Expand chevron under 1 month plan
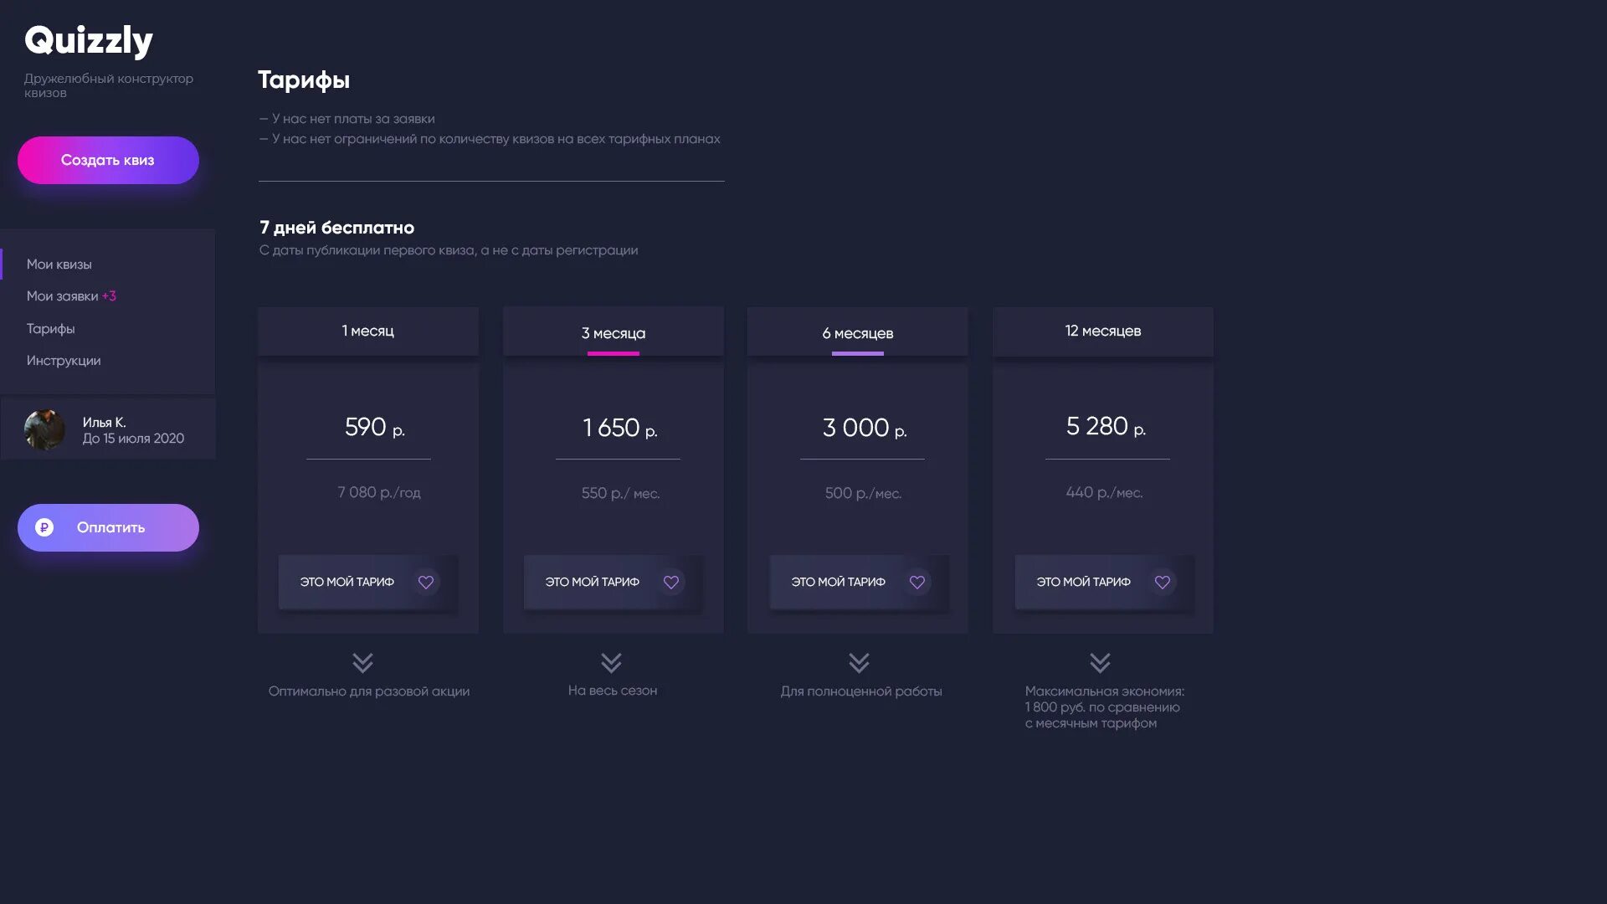The image size is (1607, 904). click(362, 663)
